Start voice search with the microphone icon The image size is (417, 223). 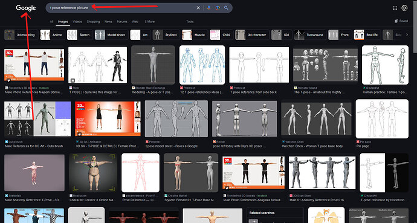pos(208,8)
